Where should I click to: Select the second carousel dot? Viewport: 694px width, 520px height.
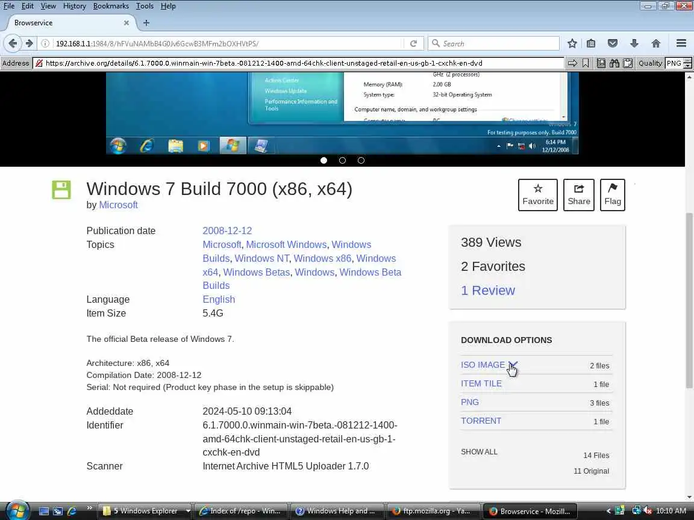343,161
